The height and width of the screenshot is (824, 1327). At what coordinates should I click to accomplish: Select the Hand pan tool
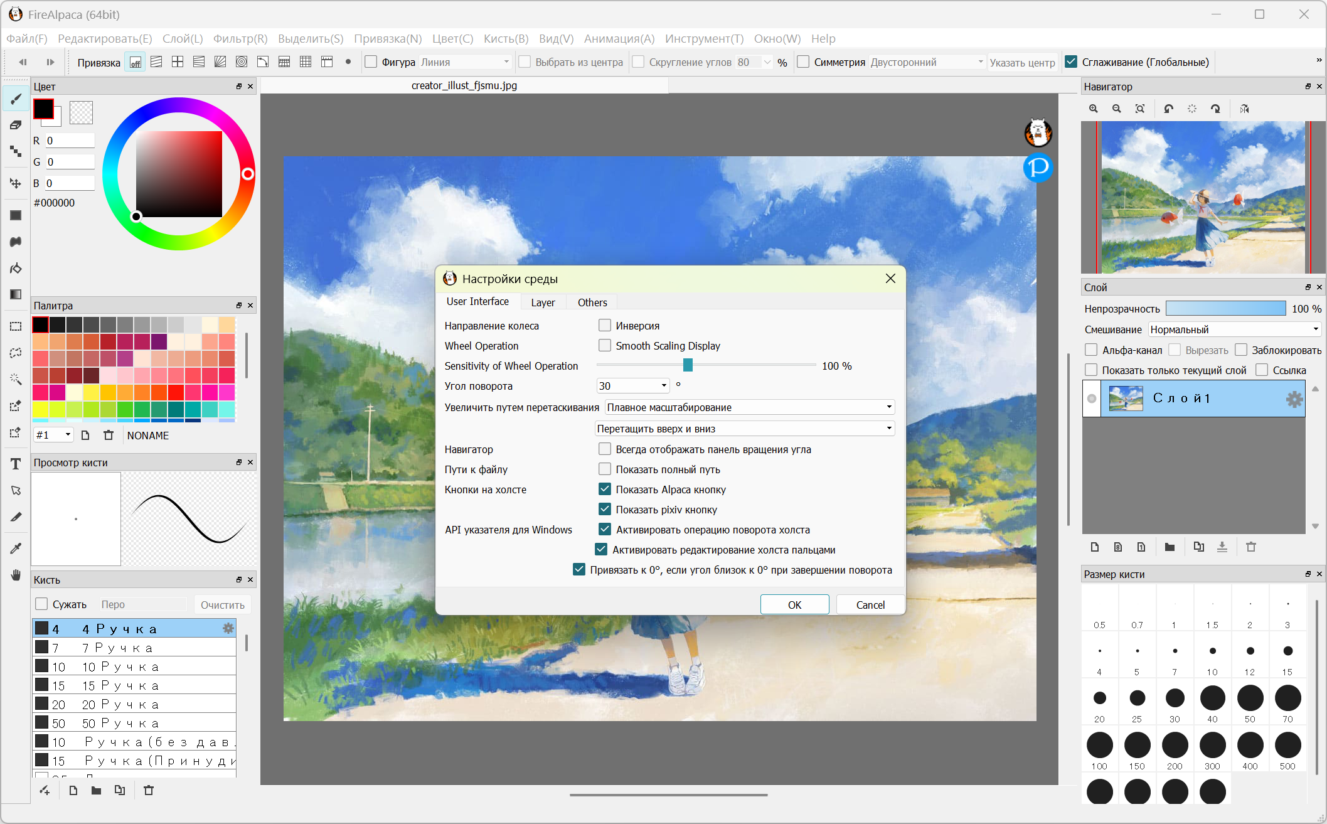point(16,575)
